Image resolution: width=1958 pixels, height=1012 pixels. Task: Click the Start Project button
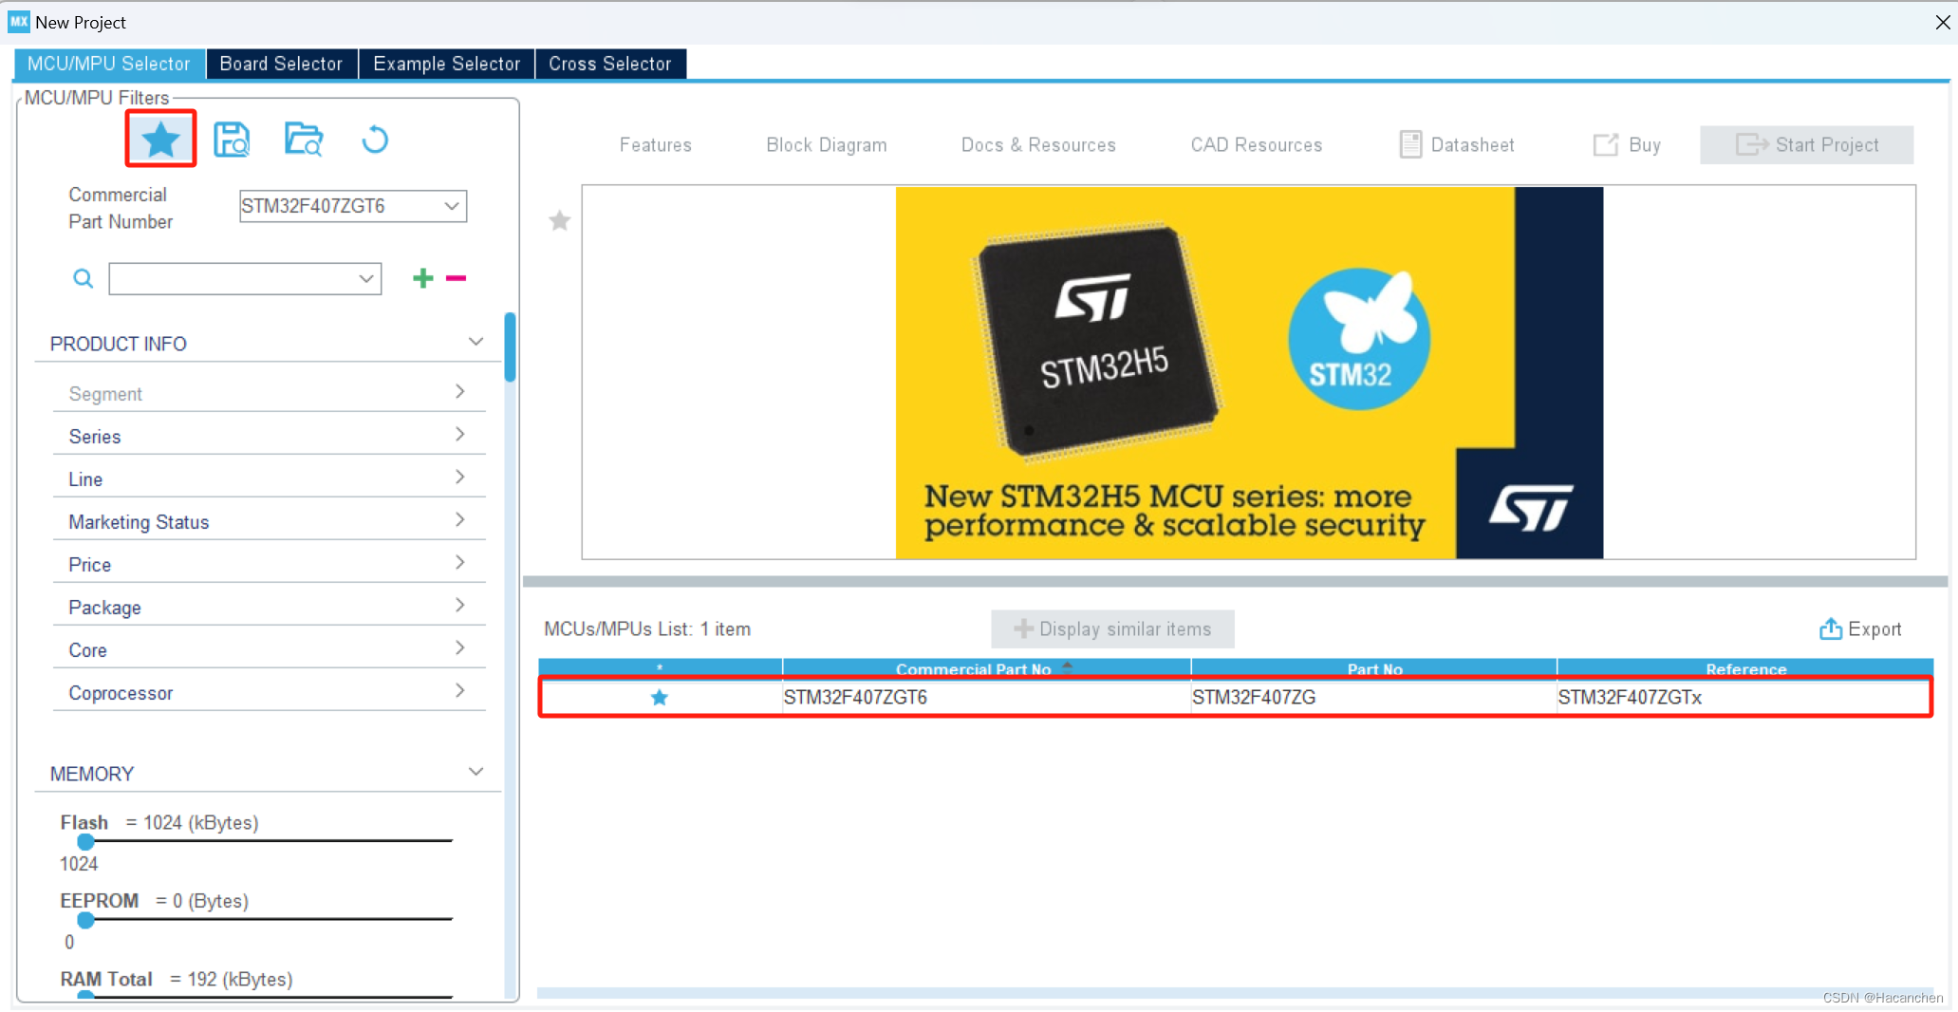coord(1806,144)
